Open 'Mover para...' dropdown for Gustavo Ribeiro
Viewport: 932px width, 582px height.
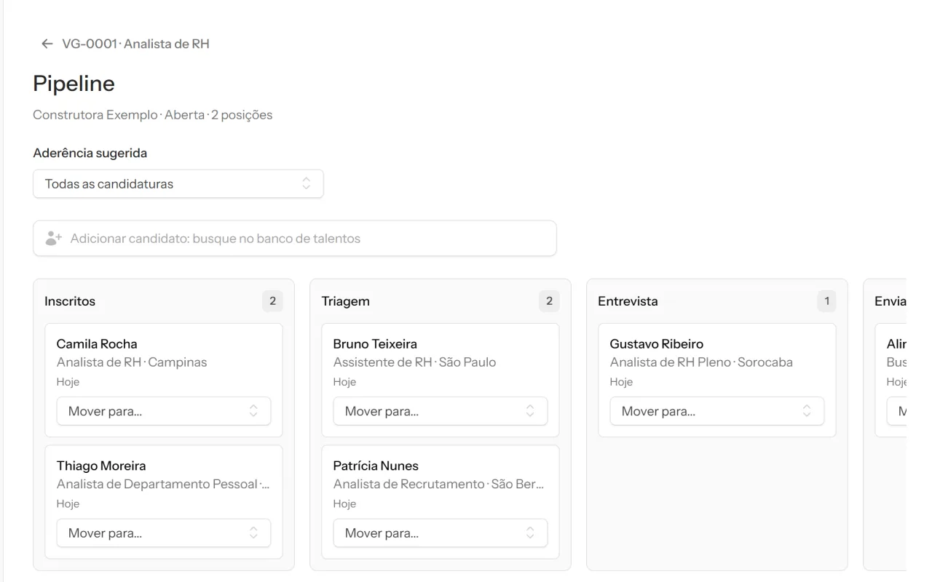(717, 411)
